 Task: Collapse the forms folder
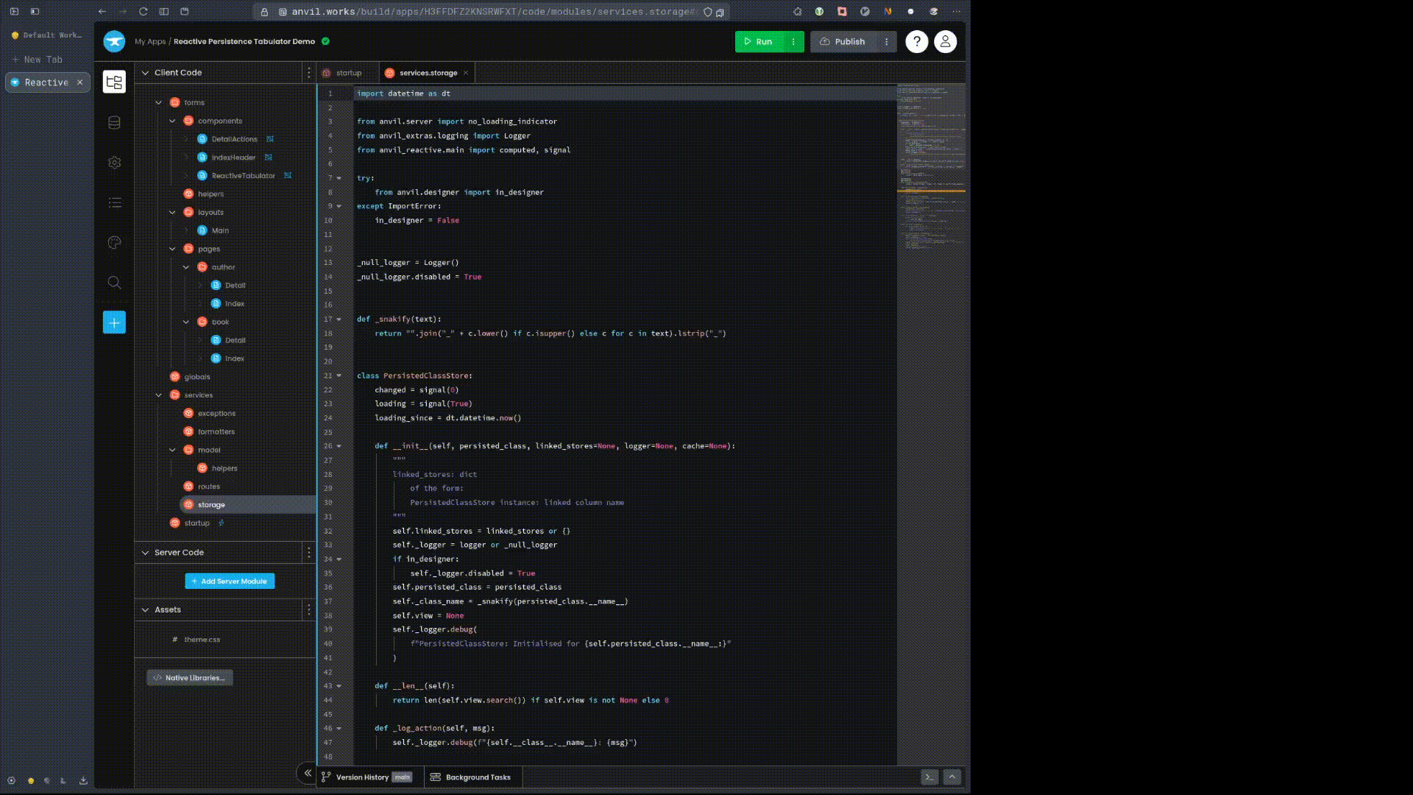coord(158,102)
